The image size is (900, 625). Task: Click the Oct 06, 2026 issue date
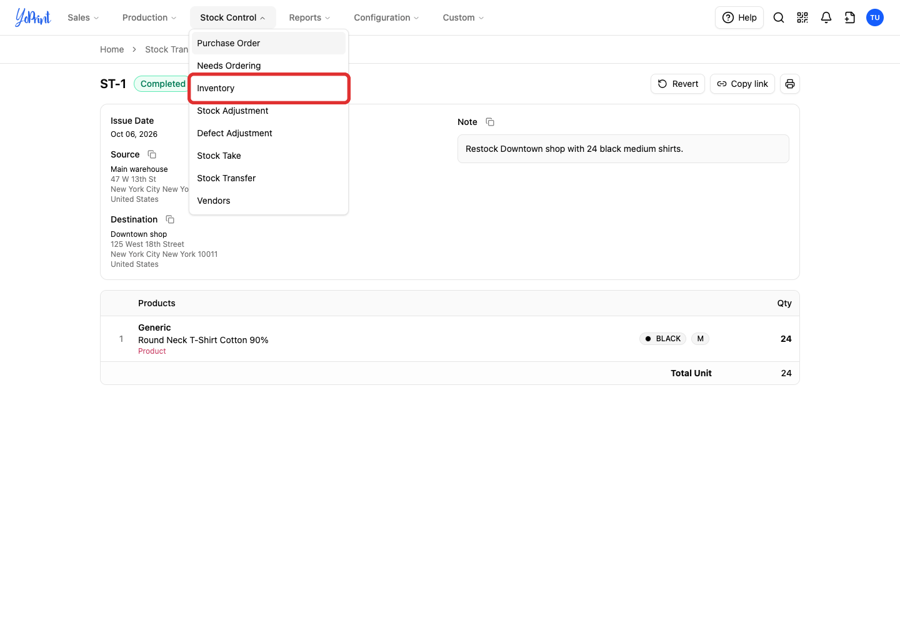tap(134, 134)
